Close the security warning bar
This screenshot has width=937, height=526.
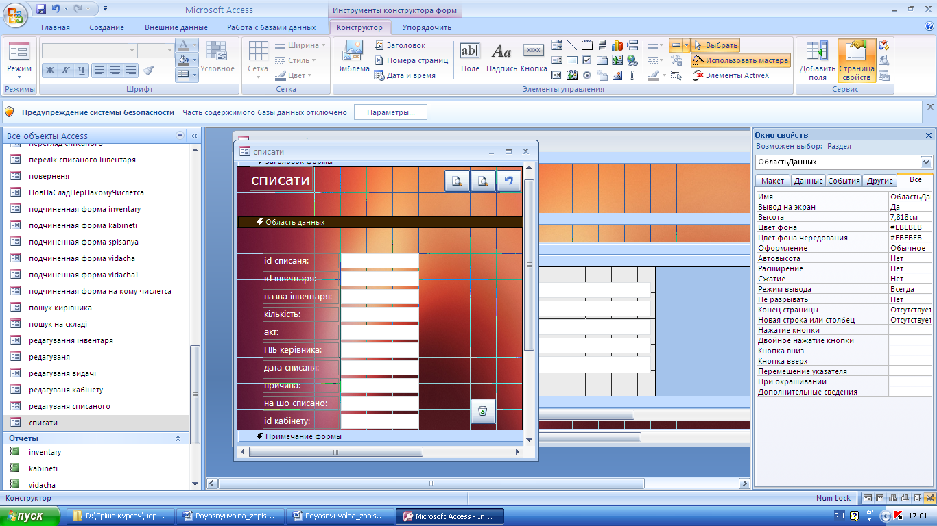point(930,107)
